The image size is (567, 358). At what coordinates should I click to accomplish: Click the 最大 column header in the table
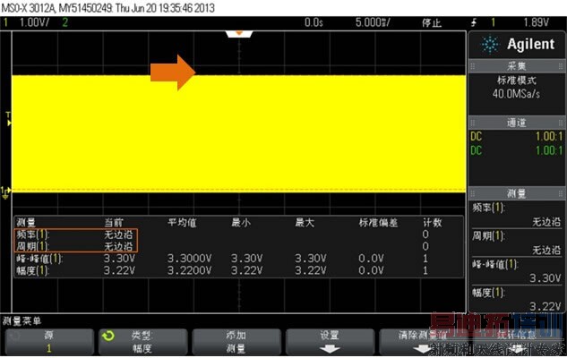coord(305,223)
